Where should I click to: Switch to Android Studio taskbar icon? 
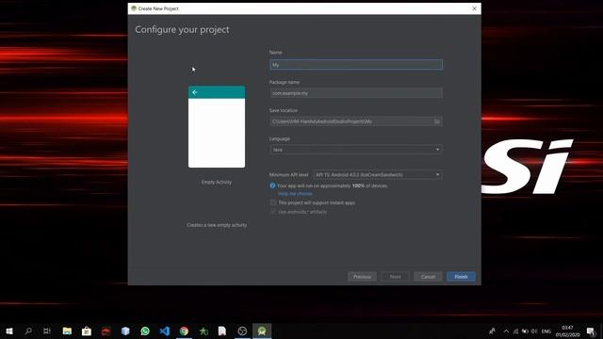click(x=262, y=331)
